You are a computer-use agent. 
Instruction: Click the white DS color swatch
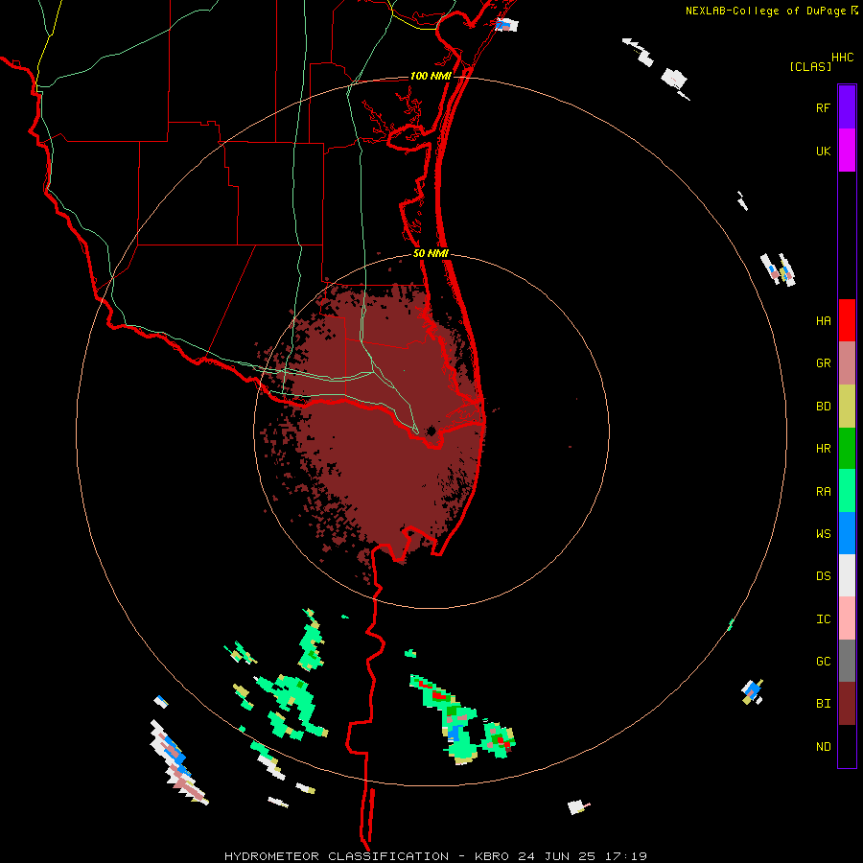tap(847, 575)
